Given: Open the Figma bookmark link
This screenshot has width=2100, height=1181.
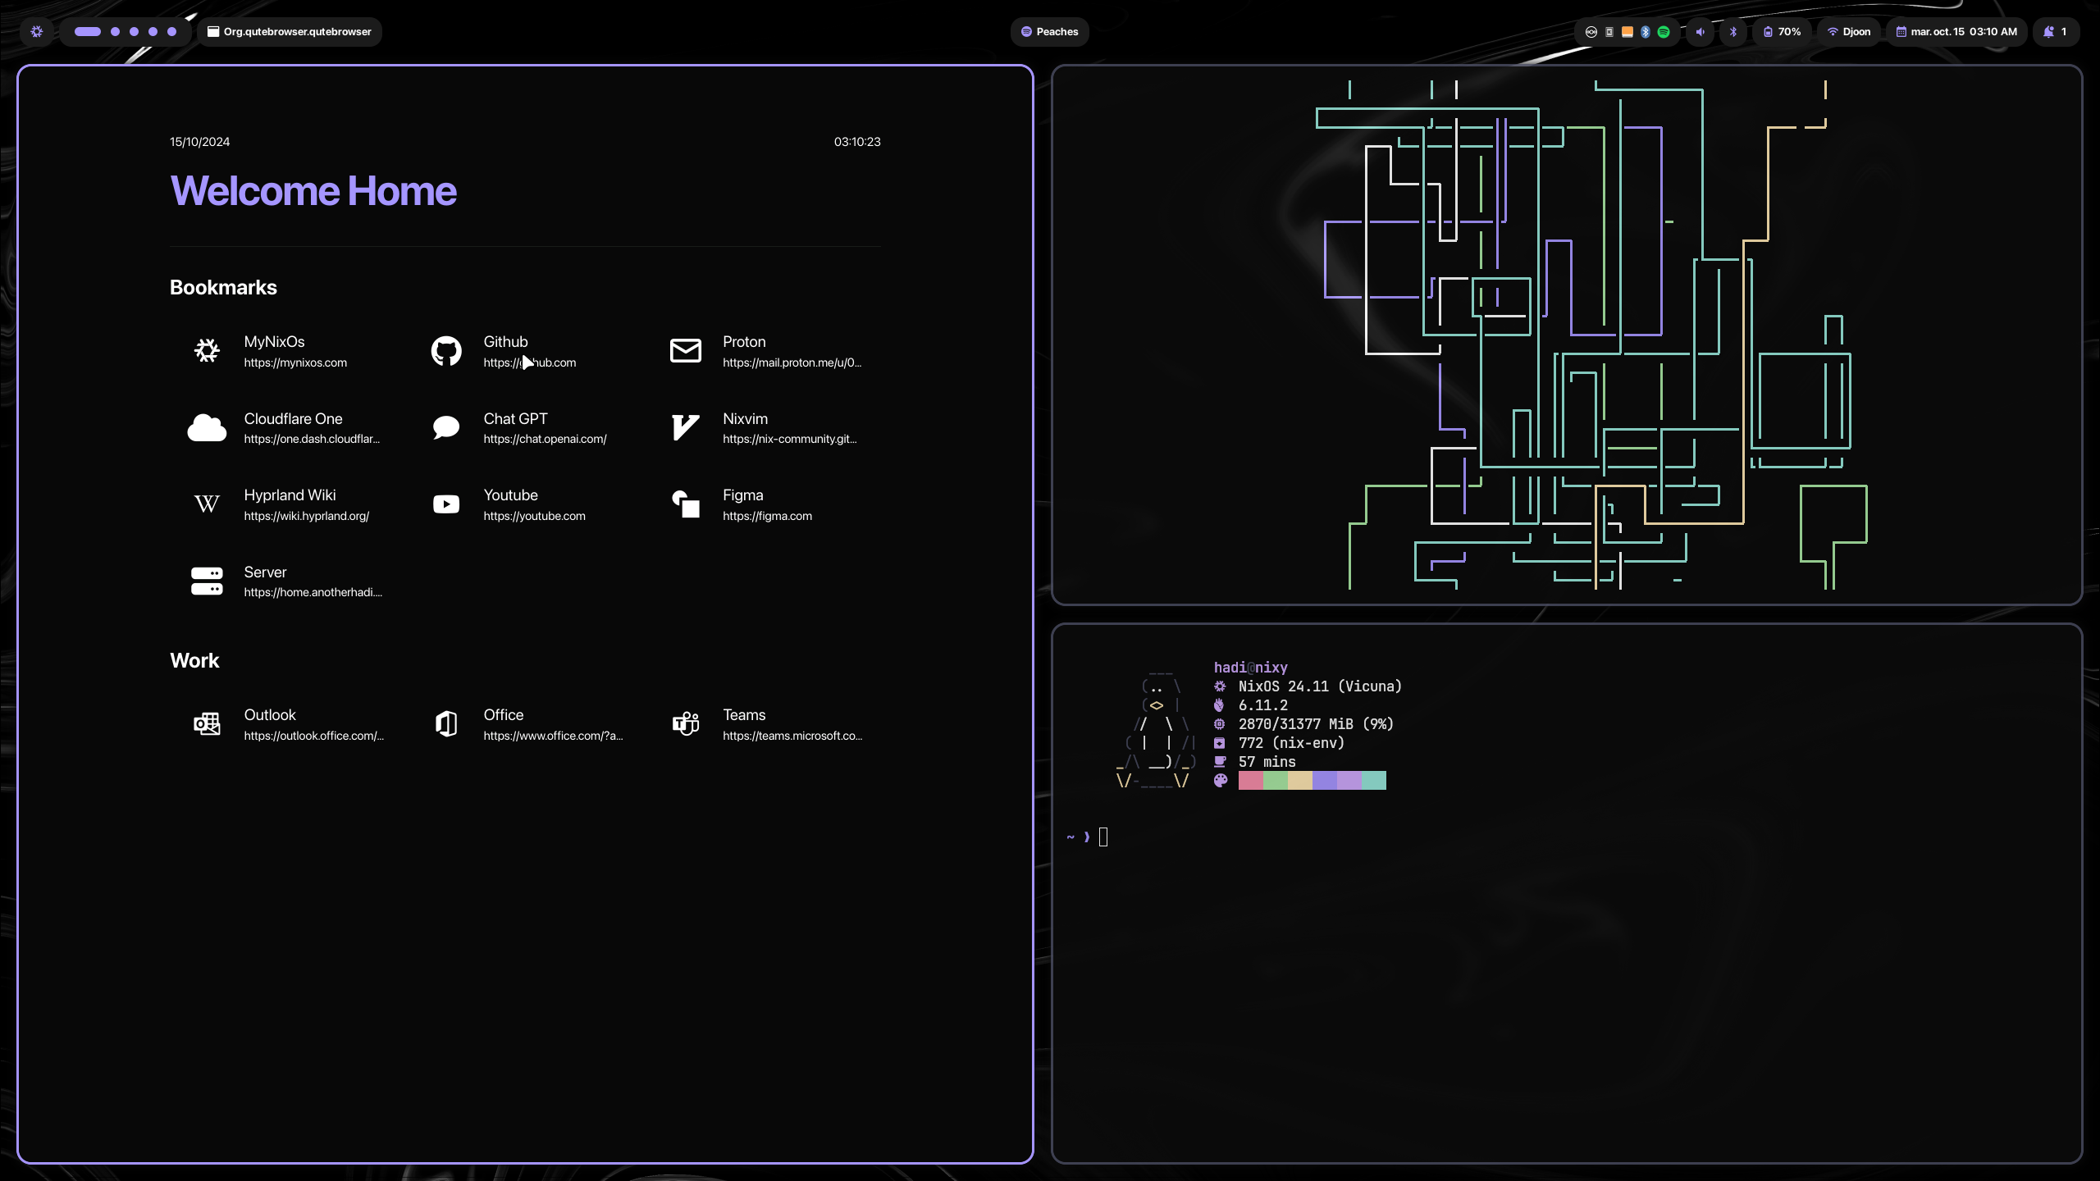Looking at the screenshot, I should coord(685,504).
